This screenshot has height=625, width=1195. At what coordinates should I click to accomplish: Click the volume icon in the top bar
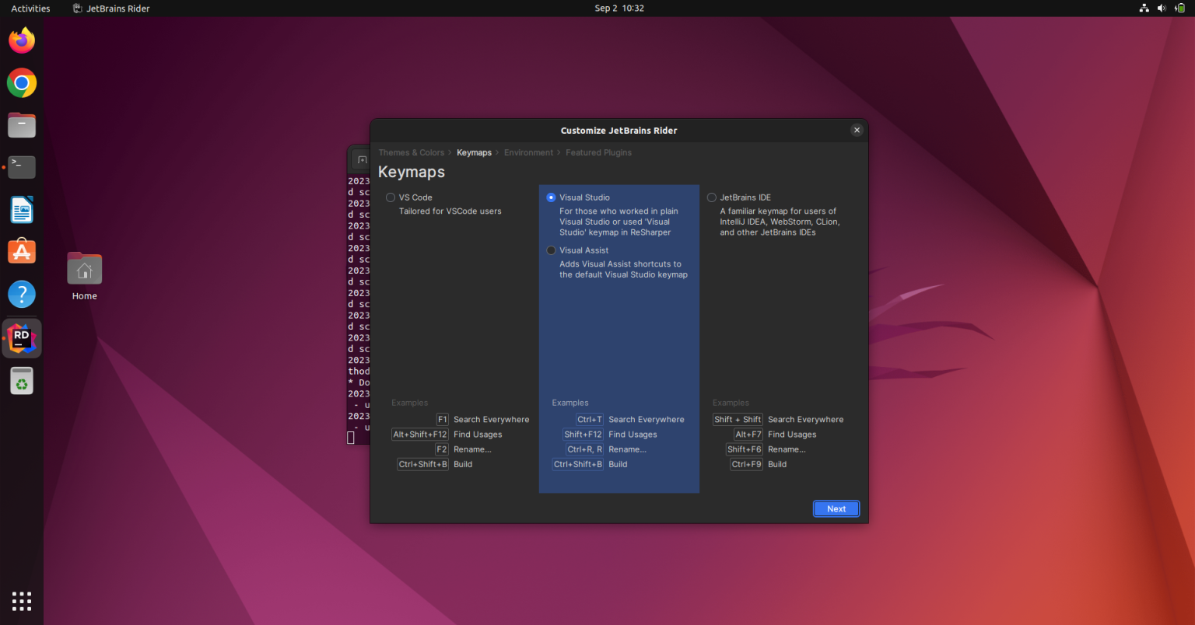(1162, 8)
